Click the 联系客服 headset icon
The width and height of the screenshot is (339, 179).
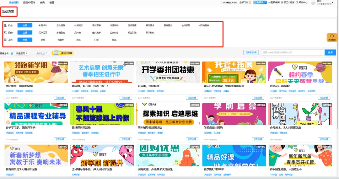(x=332, y=36)
